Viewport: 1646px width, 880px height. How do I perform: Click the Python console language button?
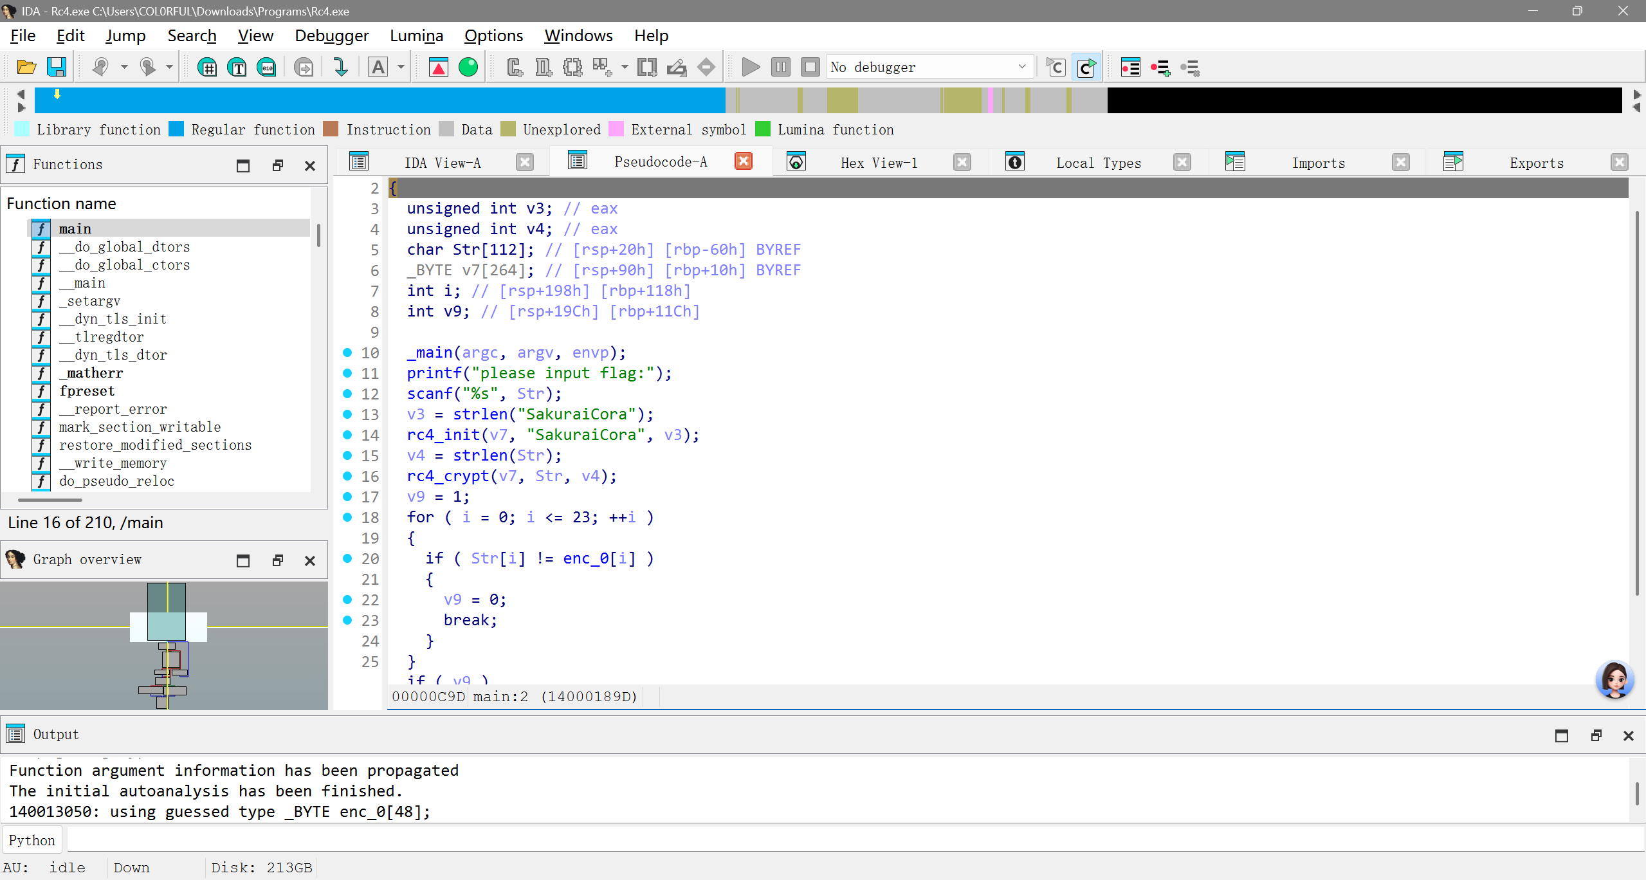32,840
